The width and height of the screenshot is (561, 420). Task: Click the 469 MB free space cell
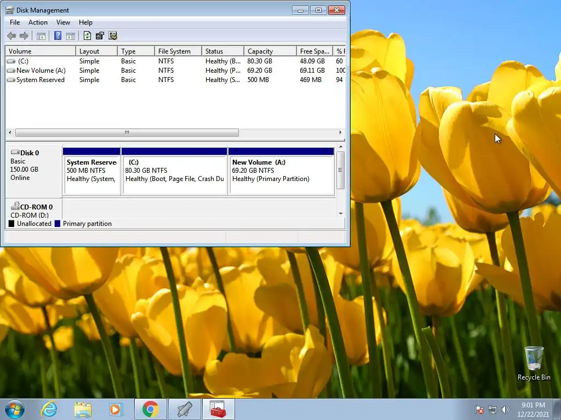pyautogui.click(x=311, y=80)
